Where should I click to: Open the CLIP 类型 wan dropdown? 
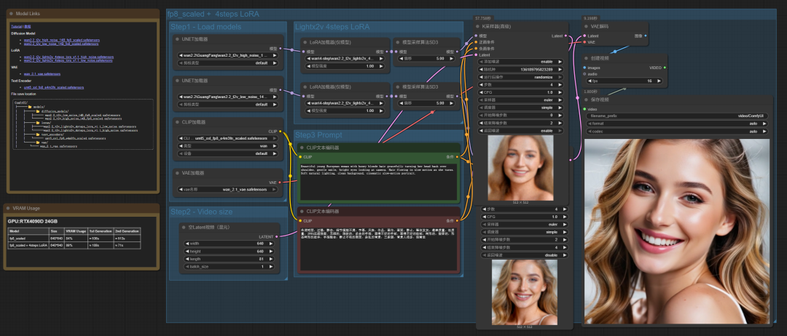click(228, 145)
